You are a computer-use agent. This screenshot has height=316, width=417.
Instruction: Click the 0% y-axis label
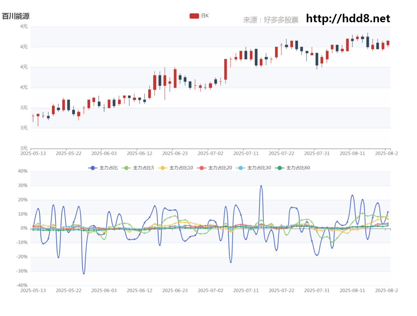[x=24, y=228]
